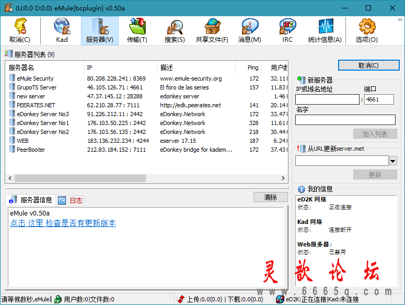
Task: Click the Cancel button in the right panel
Action: [x=368, y=65]
